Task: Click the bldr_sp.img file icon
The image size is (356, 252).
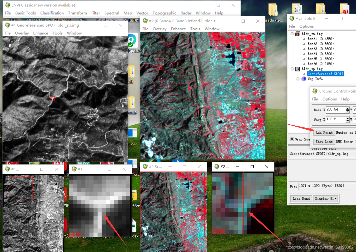Action: coord(298,69)
